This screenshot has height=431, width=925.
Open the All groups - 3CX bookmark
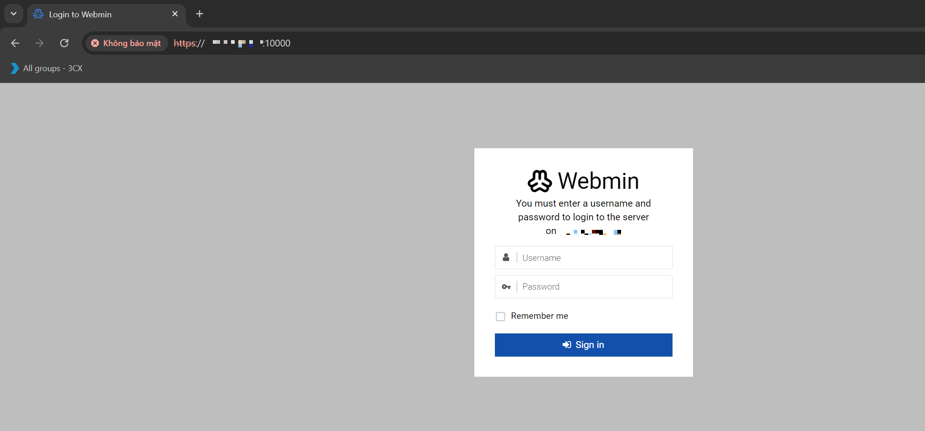[x=46, y=68]
